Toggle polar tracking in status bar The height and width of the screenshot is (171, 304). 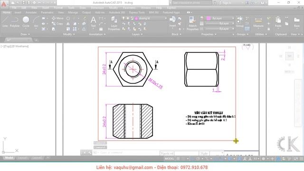click(x=198, y=159)
